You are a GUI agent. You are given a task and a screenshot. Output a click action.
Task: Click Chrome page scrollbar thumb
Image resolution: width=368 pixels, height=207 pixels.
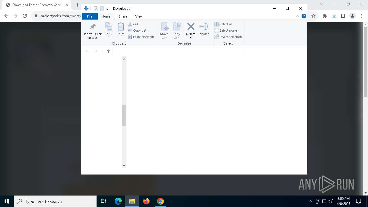365,62
